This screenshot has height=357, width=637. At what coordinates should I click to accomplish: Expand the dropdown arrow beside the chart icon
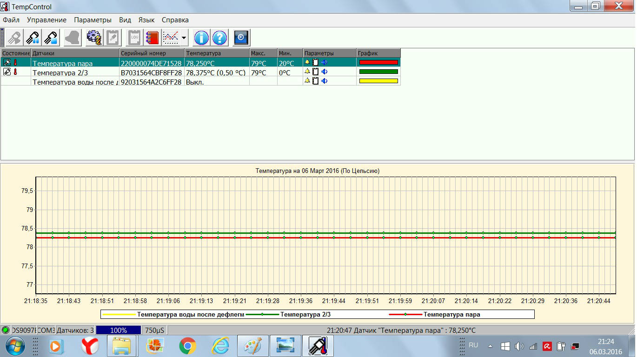click(184, 38)
